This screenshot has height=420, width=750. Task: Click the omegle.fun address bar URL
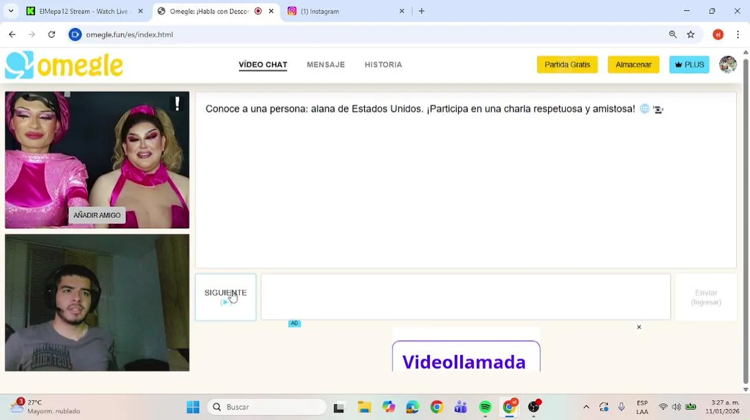[130, 34]
